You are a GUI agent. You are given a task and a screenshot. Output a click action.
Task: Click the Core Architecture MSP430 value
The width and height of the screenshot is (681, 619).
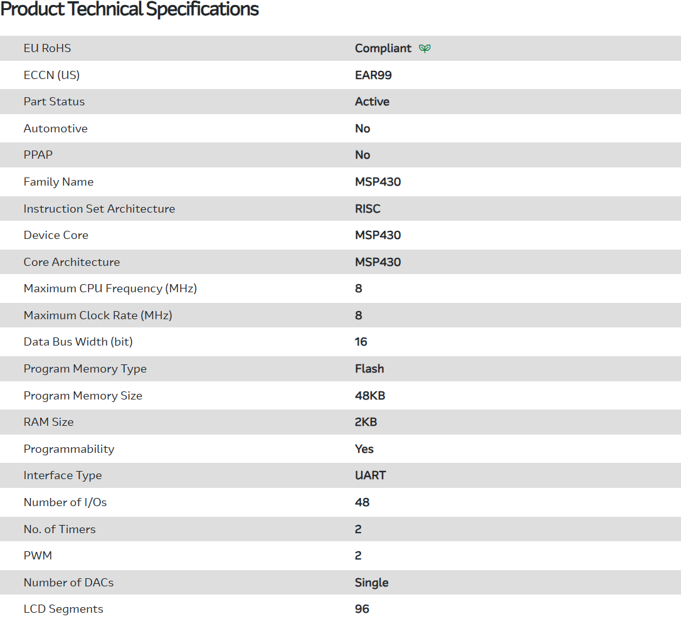[x=377, y=262]
